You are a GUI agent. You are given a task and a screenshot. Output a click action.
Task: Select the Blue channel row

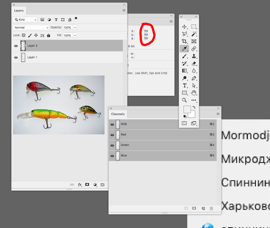pyautogui.click(x=163, y=156)
